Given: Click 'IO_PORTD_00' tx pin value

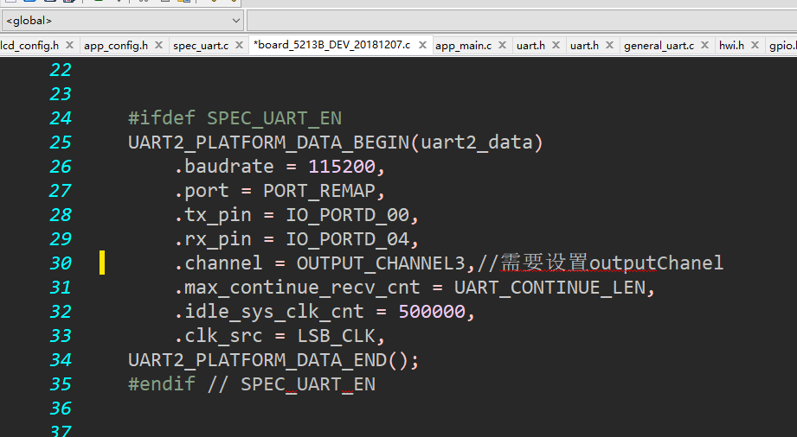Looking at the screenshot, I should click(x=347, y=215).
